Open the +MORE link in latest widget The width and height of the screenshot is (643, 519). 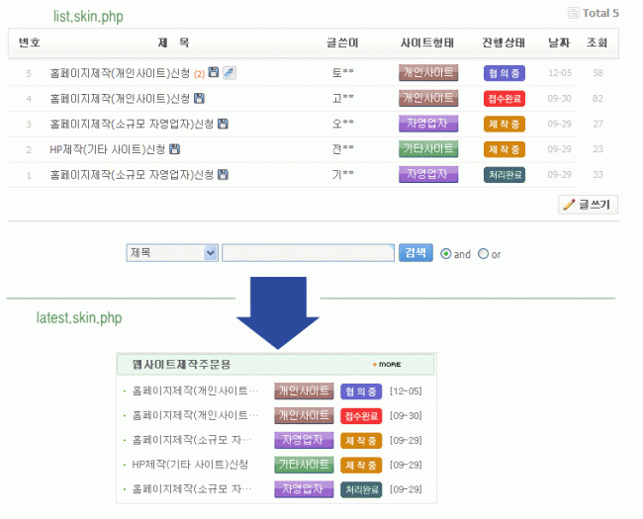pyautogui.click(x=387, y=364)
